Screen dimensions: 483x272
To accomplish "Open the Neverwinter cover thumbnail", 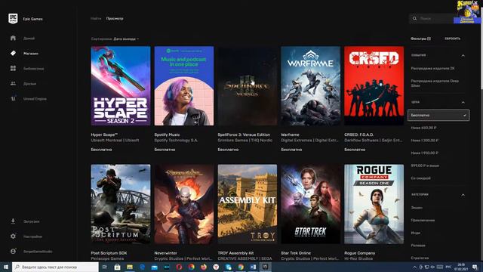I will [184, 204].
